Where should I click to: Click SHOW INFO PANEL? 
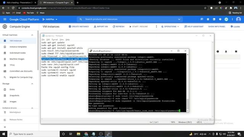[x=217, y=27]
